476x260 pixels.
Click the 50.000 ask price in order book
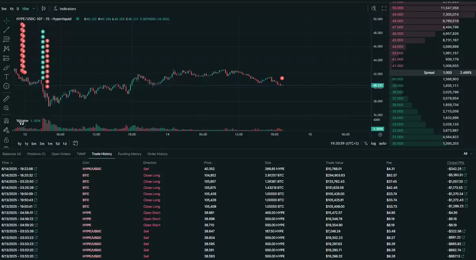(398, 8)
